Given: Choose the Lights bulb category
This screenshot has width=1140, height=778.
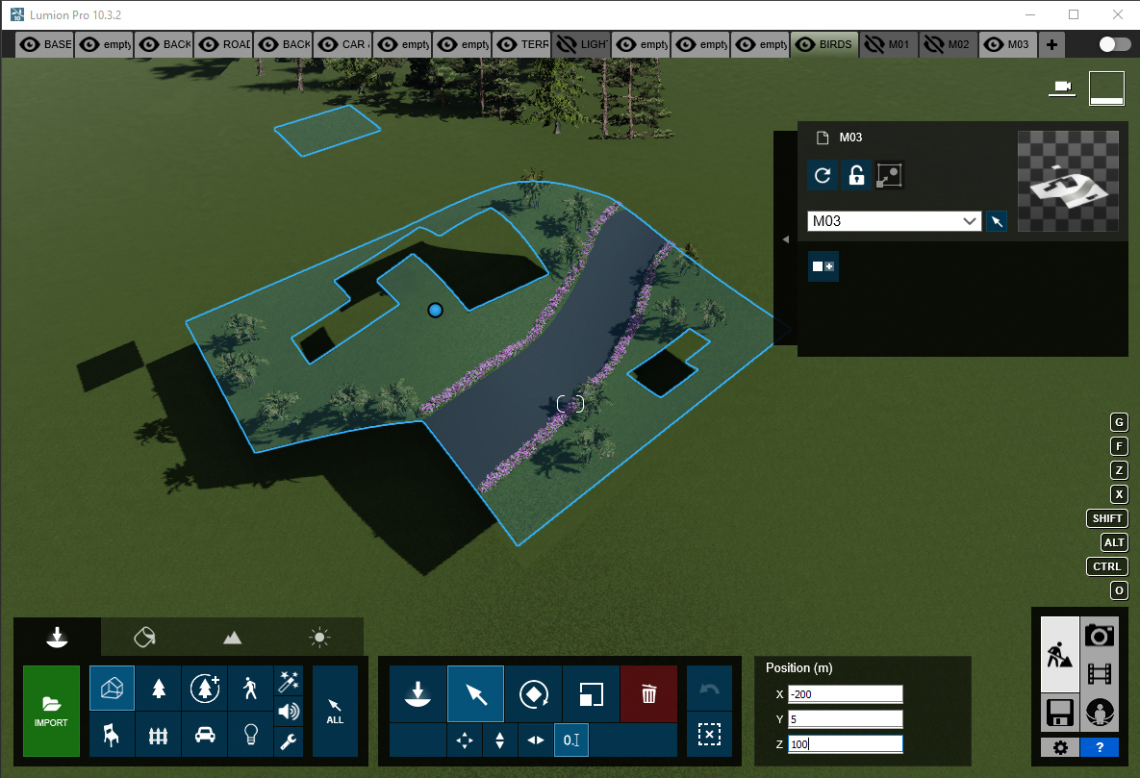Looking at the screenshot, I should click(251, 735).
